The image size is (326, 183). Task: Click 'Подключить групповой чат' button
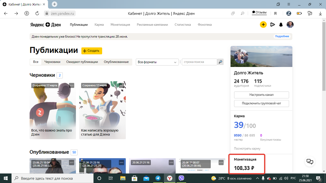[262, 104]
